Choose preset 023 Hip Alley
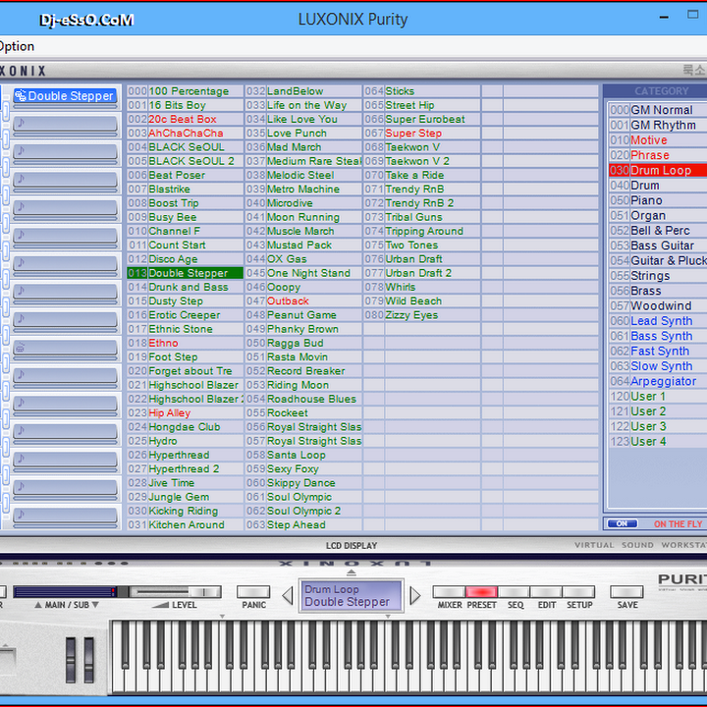 pyautogui.click(x=185, y=412)
